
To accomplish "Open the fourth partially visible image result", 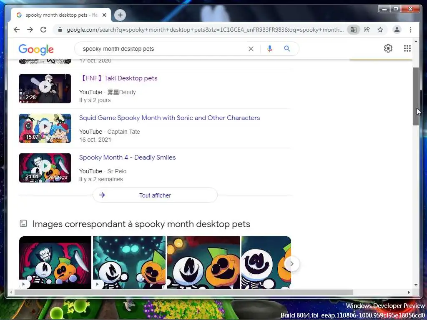I will coord(266,262).
